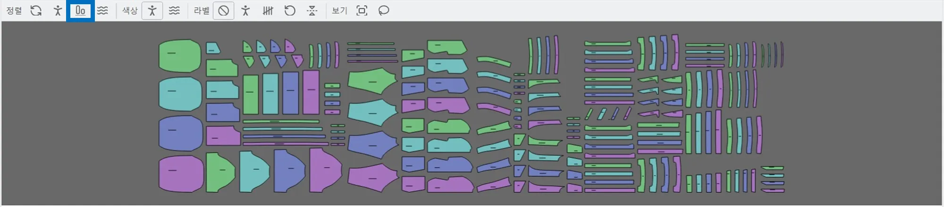The height and width of the screenshot is (207, 944).
Task: Select the leftmost large blue rounded pattern piece
Action: coord(180,133)
